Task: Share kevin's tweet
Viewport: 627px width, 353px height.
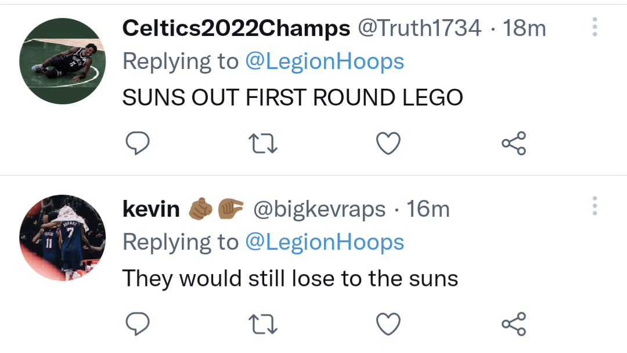Action: pos(513,324)
